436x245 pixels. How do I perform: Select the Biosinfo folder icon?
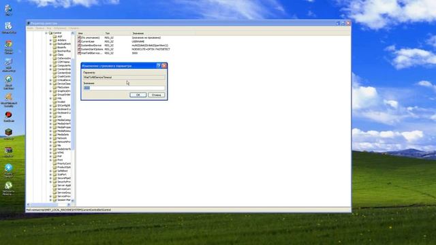pos(54,48)
